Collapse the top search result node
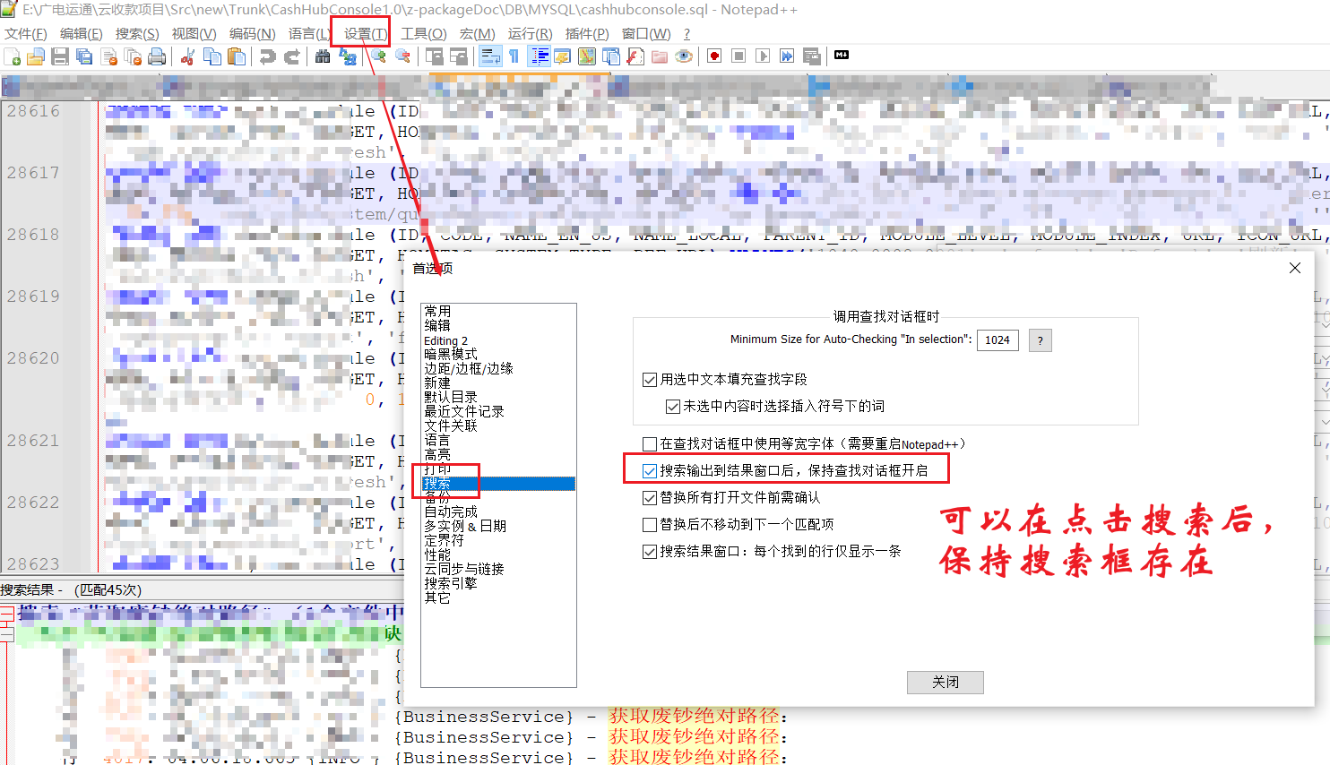 tap(6, 614)
